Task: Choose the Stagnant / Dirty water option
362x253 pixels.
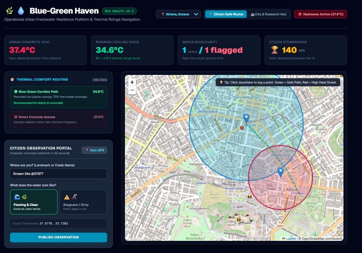Action: [84, 202]
